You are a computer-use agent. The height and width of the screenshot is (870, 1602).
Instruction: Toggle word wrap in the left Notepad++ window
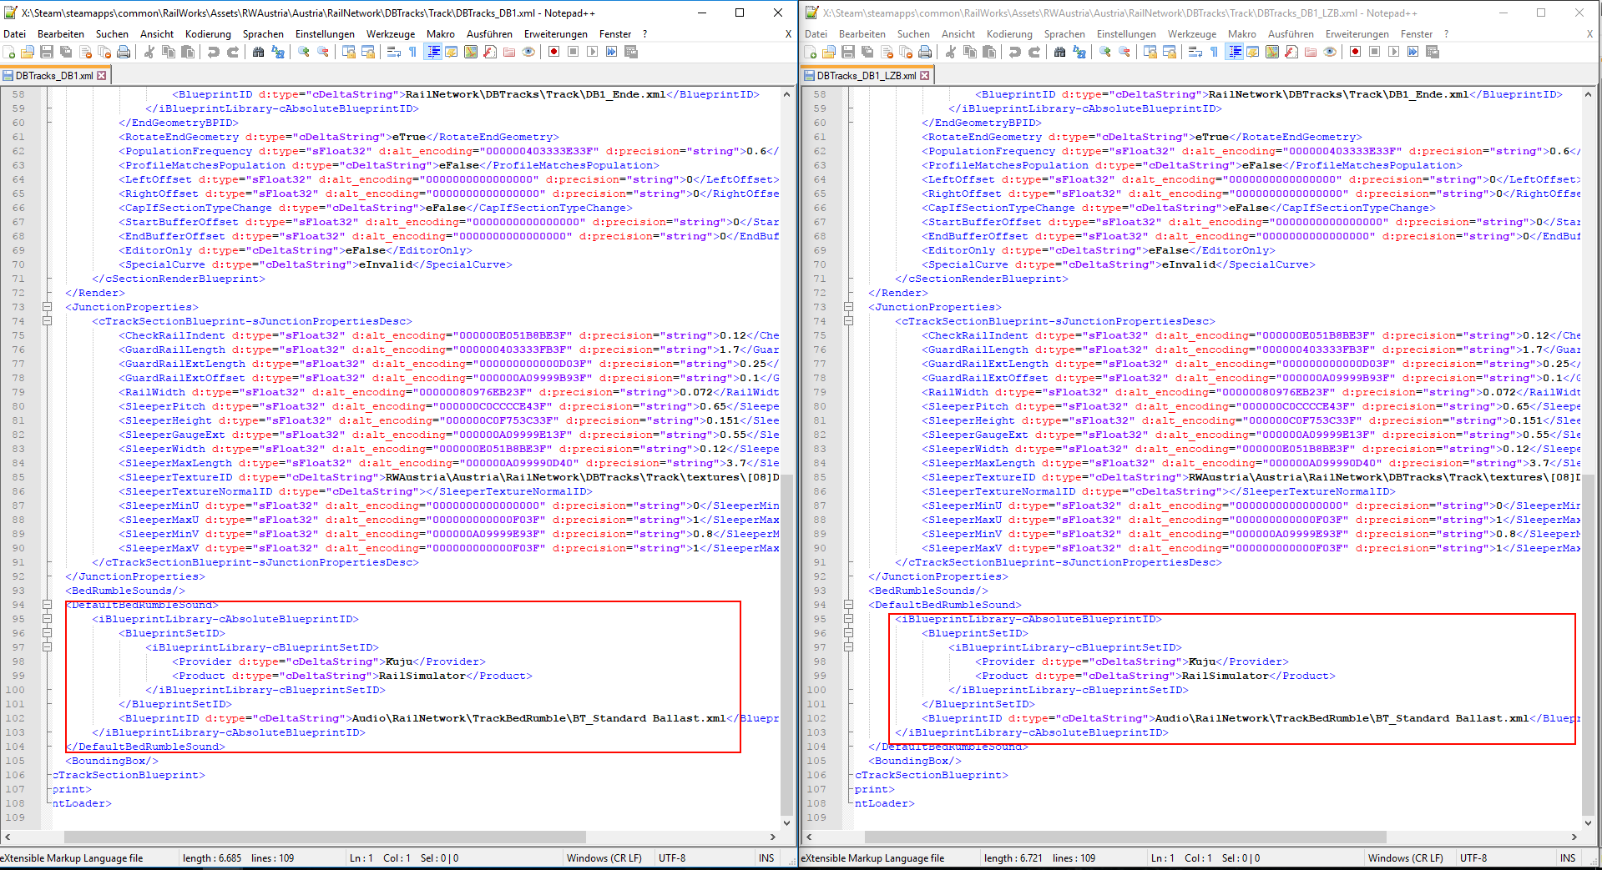point(393,52)
